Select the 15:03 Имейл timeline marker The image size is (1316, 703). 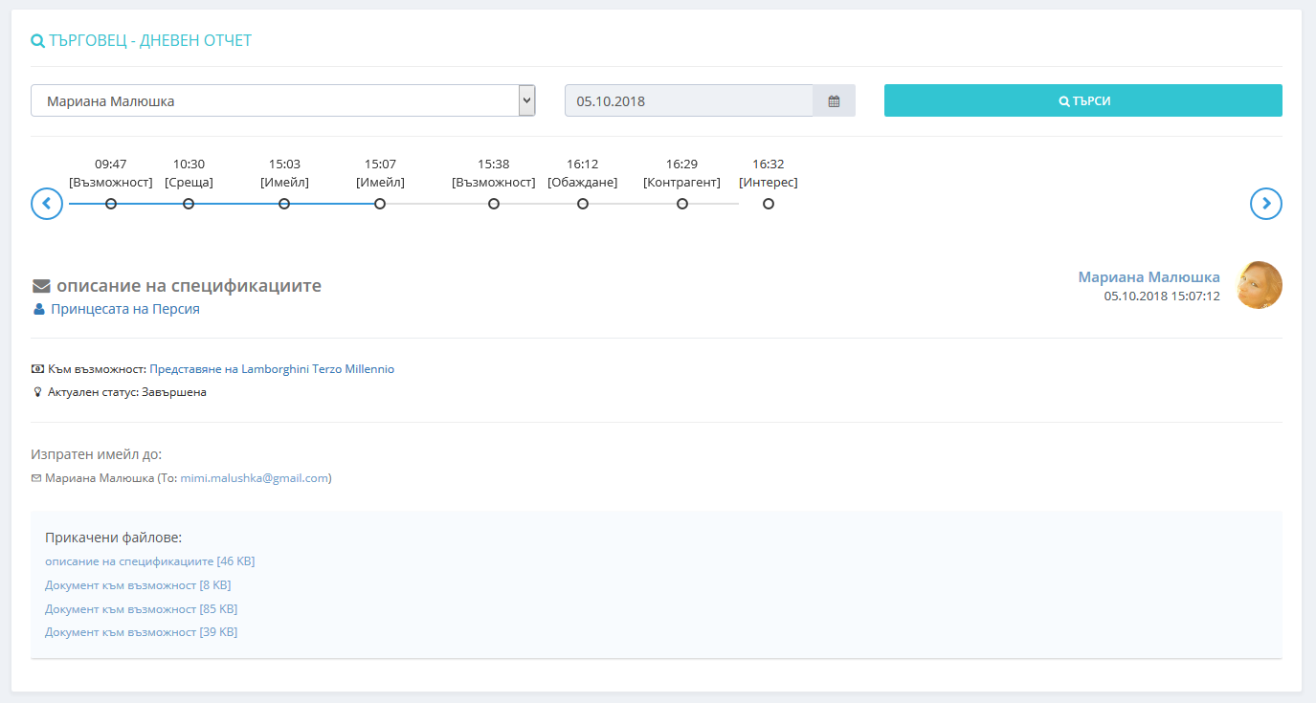click(284, 204)
